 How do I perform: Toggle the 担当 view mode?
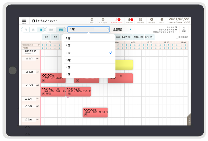[x=51, y=30]
